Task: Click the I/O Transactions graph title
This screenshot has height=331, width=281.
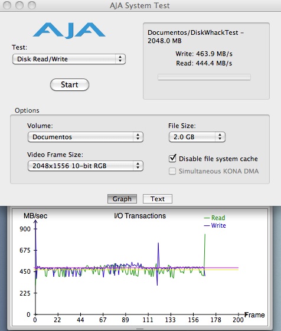Action: 140,216
